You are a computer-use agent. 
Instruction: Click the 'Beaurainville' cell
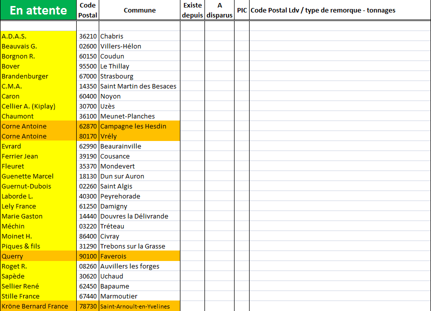139,146
